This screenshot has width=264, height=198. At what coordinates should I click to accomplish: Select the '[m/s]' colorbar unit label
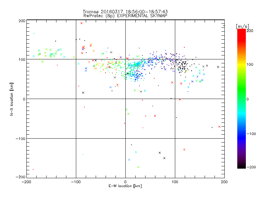pos(243,26)
